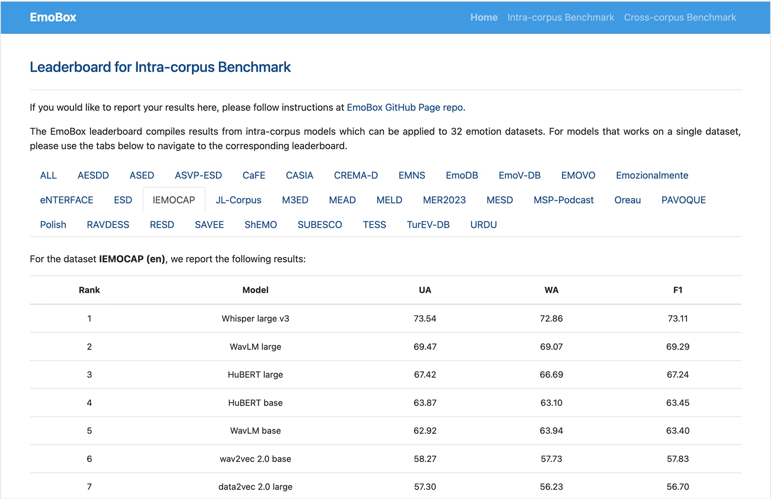Select the SUBESCO tab
Screen dimensions: 771x499
320,225
